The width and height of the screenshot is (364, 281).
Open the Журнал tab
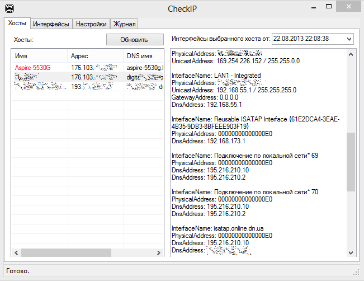pos(124,24)
